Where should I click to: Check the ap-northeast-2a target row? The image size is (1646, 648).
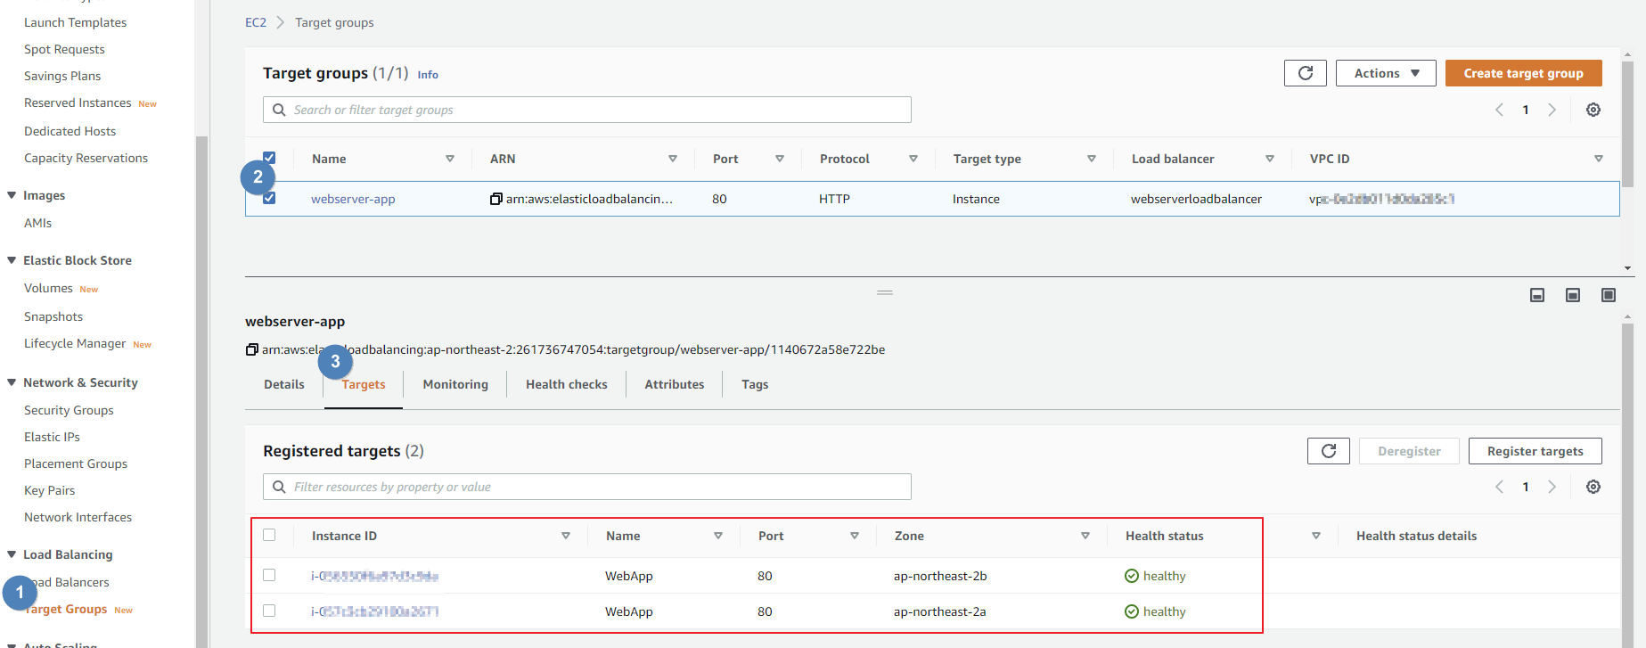269,611
